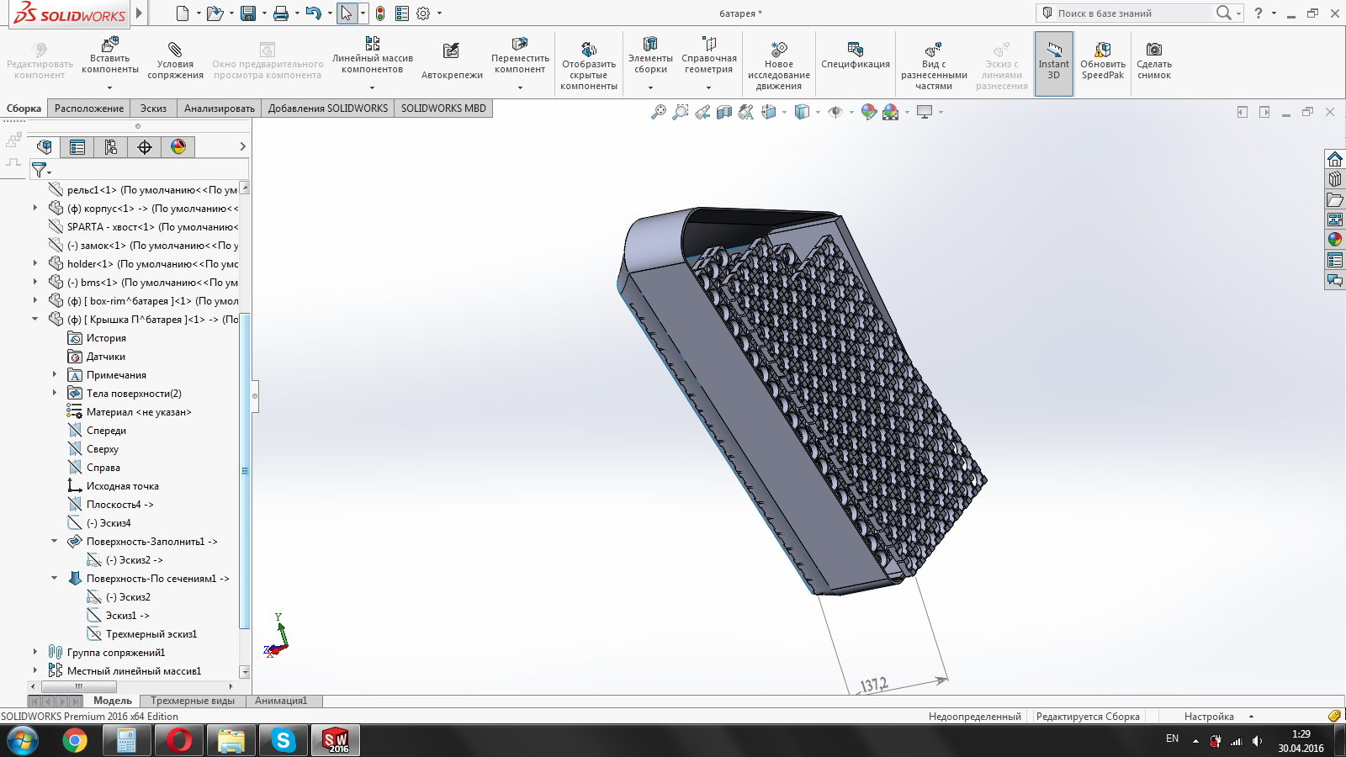
Task: Open the Reference Geometry dropdown
Action: (x=708, y=87)
